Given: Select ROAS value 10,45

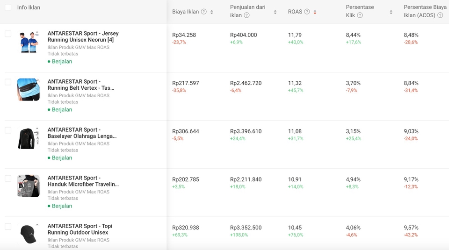Looking at the screenshot, I should pos(295,228).
